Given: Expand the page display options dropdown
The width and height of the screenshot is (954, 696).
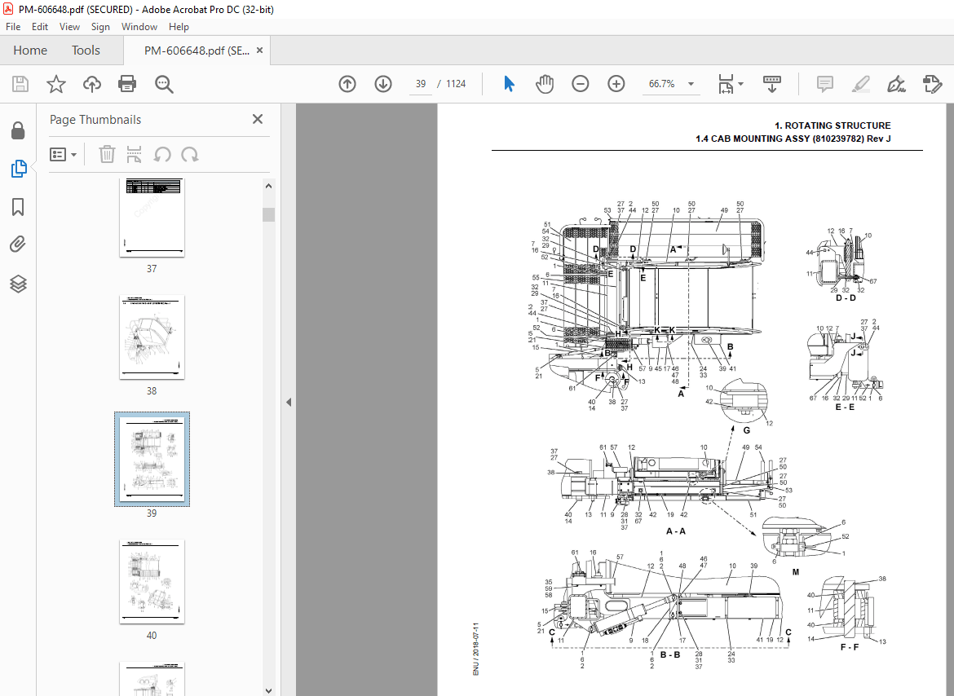Looking at the screenshot, I should pos(741,84).
